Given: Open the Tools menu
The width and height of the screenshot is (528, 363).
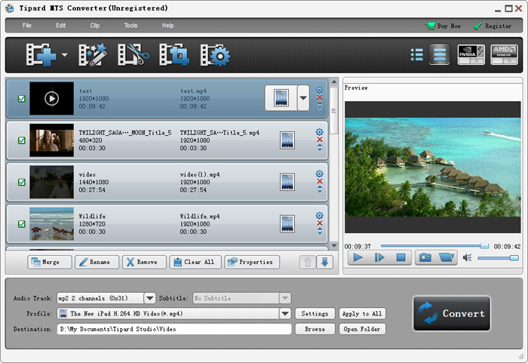Looking at the screenshot, I should pyautogui.click(x=130, y=25).
